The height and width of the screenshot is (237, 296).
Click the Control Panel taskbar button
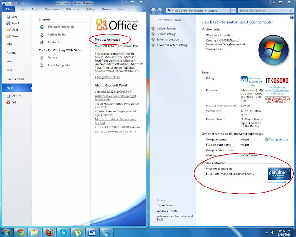point(107,232)
